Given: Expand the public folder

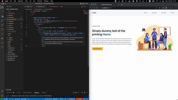Looking at the screenshot, I should (9, 42).
